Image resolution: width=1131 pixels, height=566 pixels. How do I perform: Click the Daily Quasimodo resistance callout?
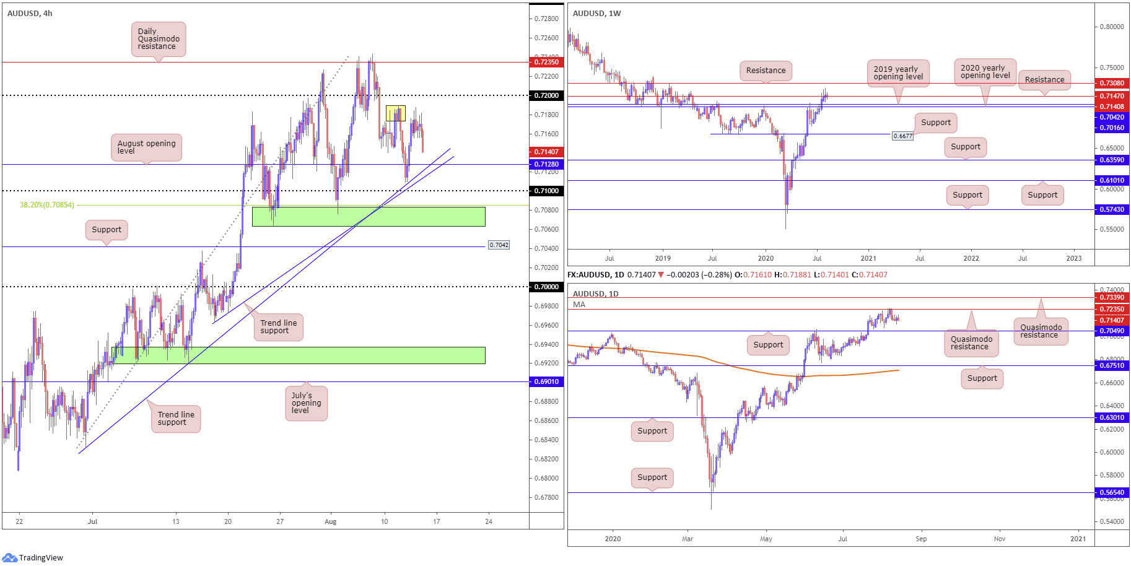coord(159,39)
